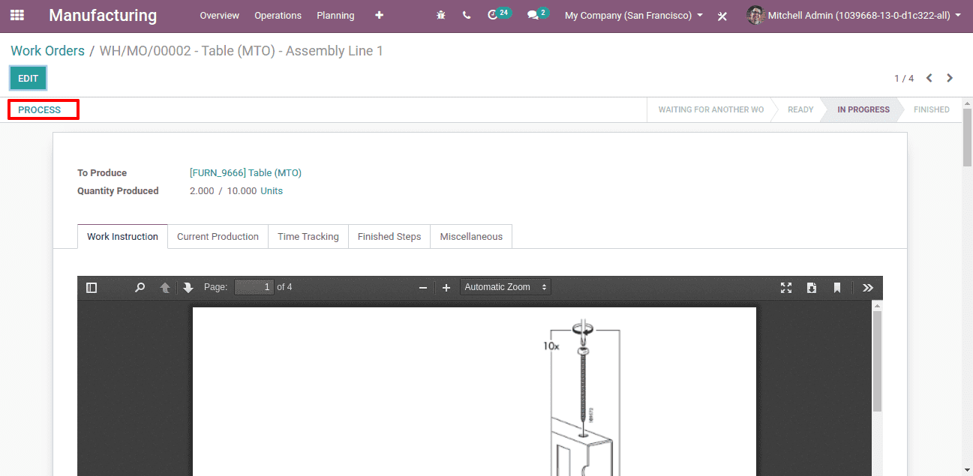Viewport: 973px width, 476px height.
Task: Click the tools wrench icon in navbar
Action: pos(722,16)
